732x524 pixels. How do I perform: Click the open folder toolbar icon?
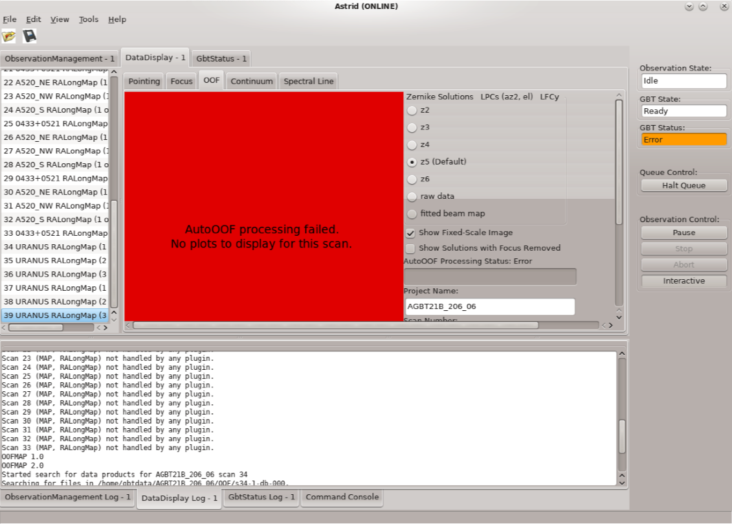point(9,36)
